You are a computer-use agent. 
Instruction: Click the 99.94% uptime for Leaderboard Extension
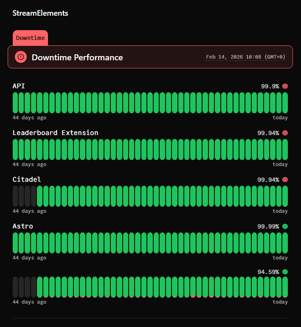coord(268,133)
